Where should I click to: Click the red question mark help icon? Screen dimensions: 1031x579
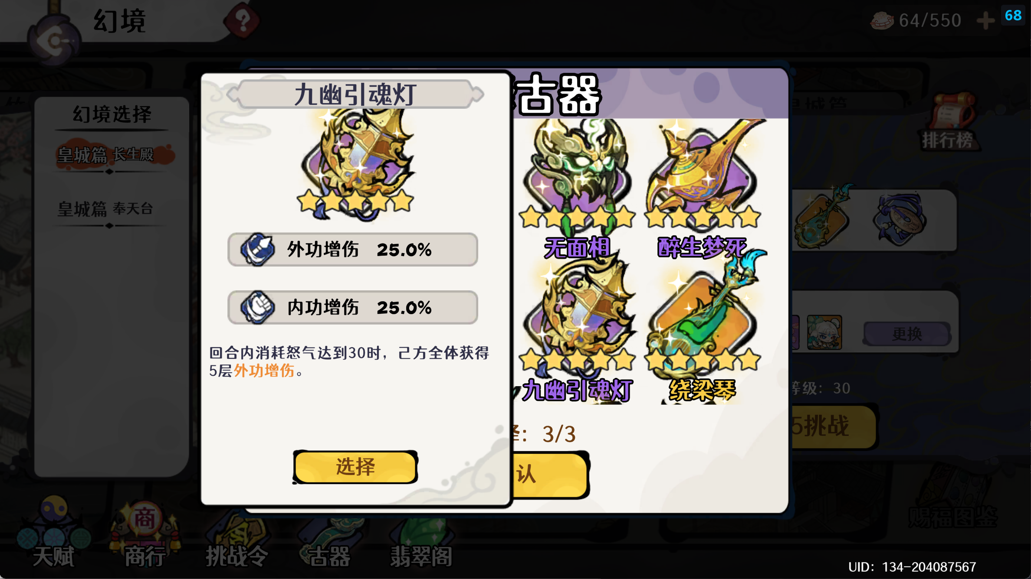click(x=242, y=20)
